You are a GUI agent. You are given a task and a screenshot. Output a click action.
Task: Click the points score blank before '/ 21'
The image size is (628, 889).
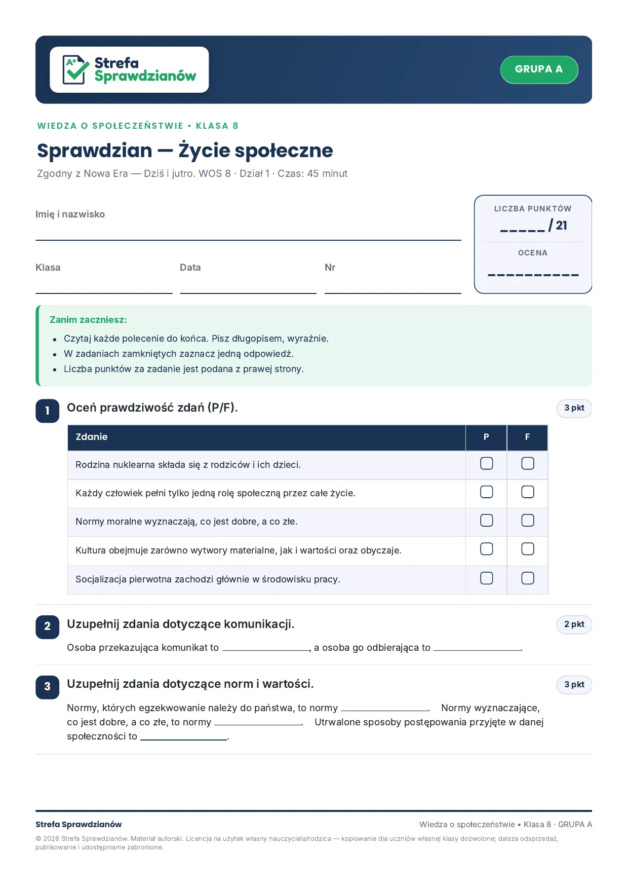523,226
